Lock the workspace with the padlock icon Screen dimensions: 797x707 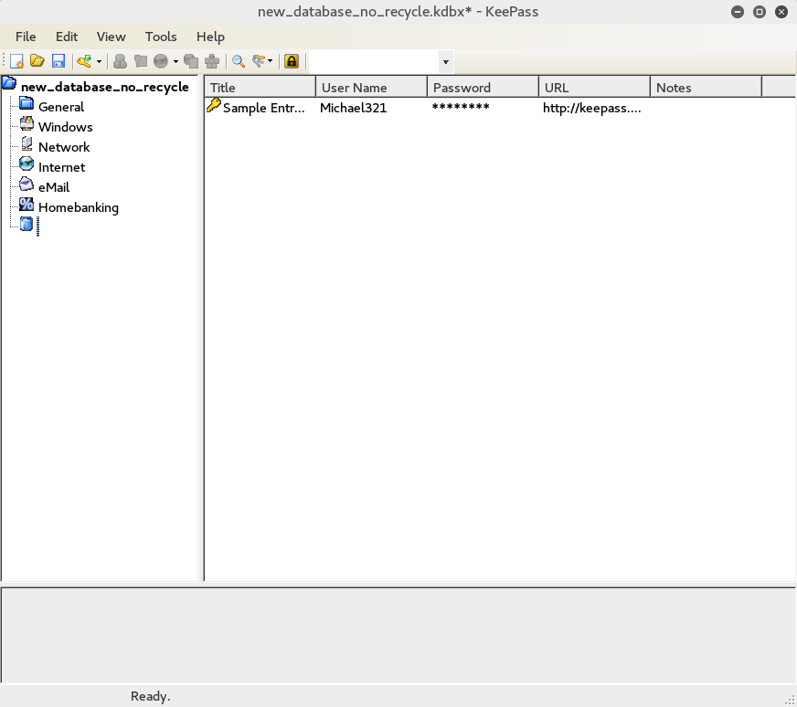coord(292,61)
